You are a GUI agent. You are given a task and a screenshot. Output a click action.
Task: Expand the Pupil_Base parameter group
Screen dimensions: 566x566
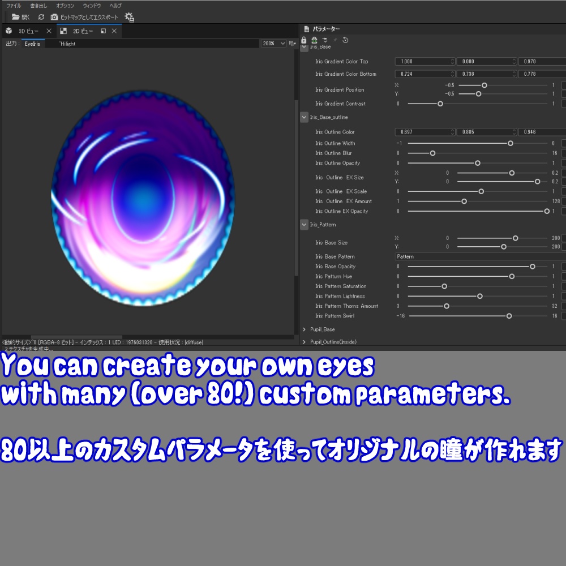pos(304,329)
